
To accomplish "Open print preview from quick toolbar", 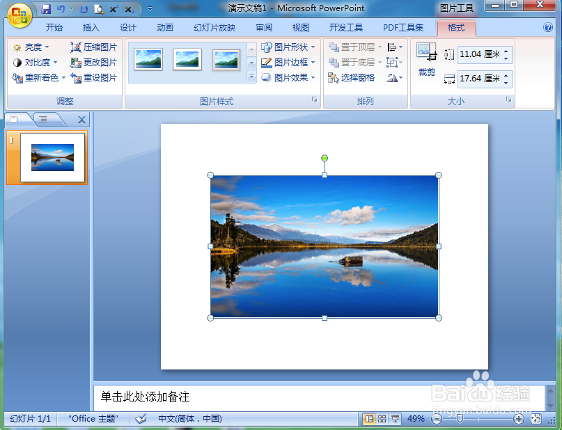I will click(x=99, y=9).
